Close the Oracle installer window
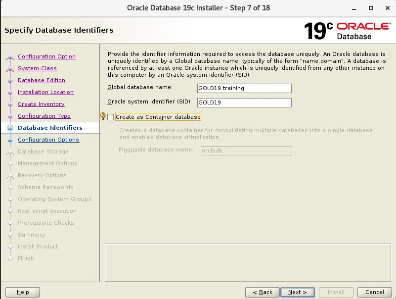This screenshot has height=299, width=396. [x=388, y=8]
